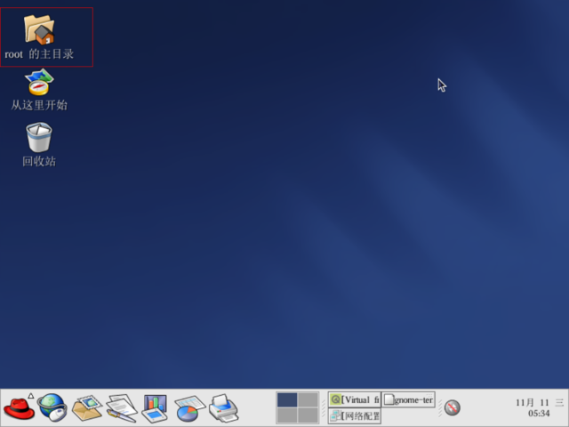Screen dimensions: 569x427
Task: Click the Red Hat network alert tray icon
Action: [453, 407]
